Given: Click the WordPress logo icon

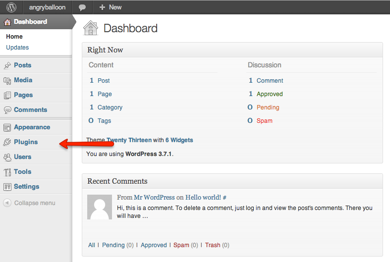Looking at the screenshot, I should coord(11,7).
